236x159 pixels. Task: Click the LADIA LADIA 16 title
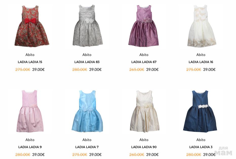coord(201,62)
